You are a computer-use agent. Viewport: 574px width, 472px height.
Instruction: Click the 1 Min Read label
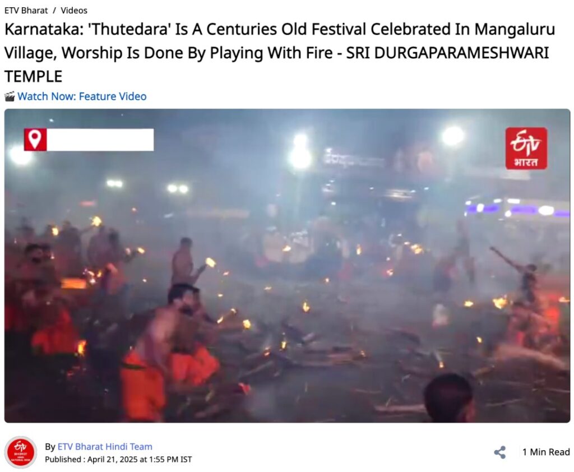click(546, 452)
